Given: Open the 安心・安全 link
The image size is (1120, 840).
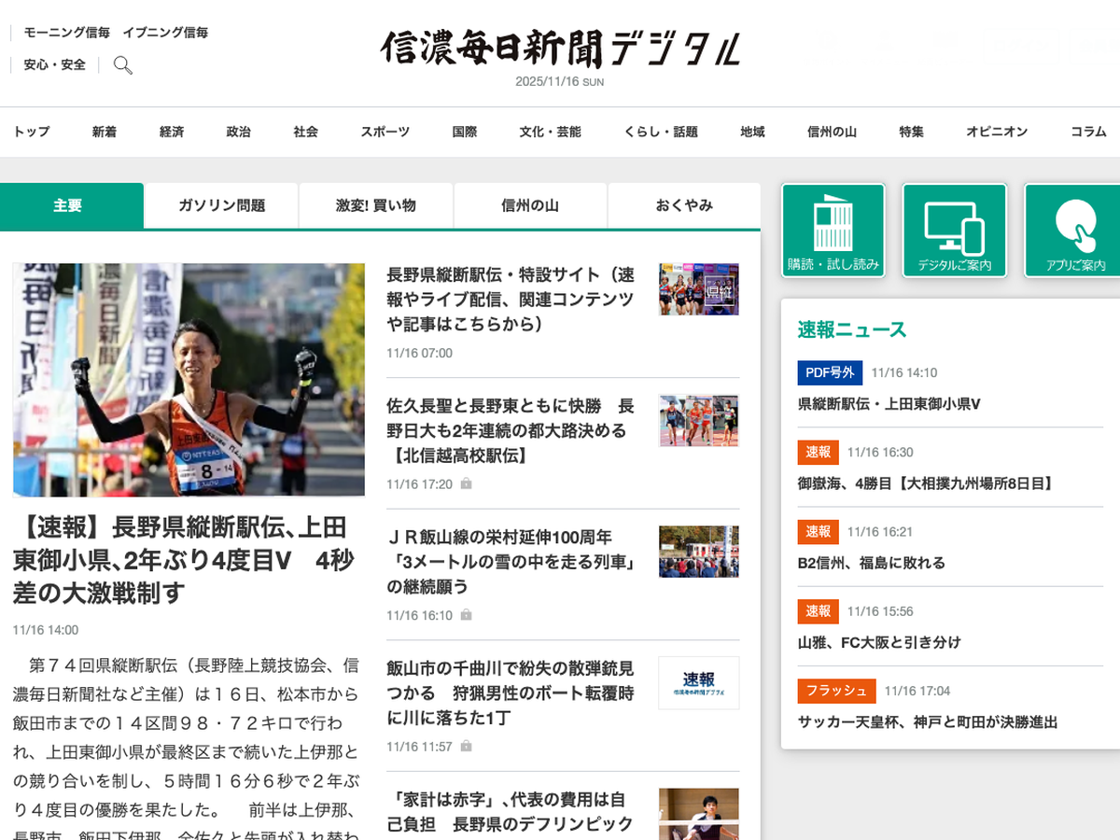Looking at the screenshot, I should point(55,65).
